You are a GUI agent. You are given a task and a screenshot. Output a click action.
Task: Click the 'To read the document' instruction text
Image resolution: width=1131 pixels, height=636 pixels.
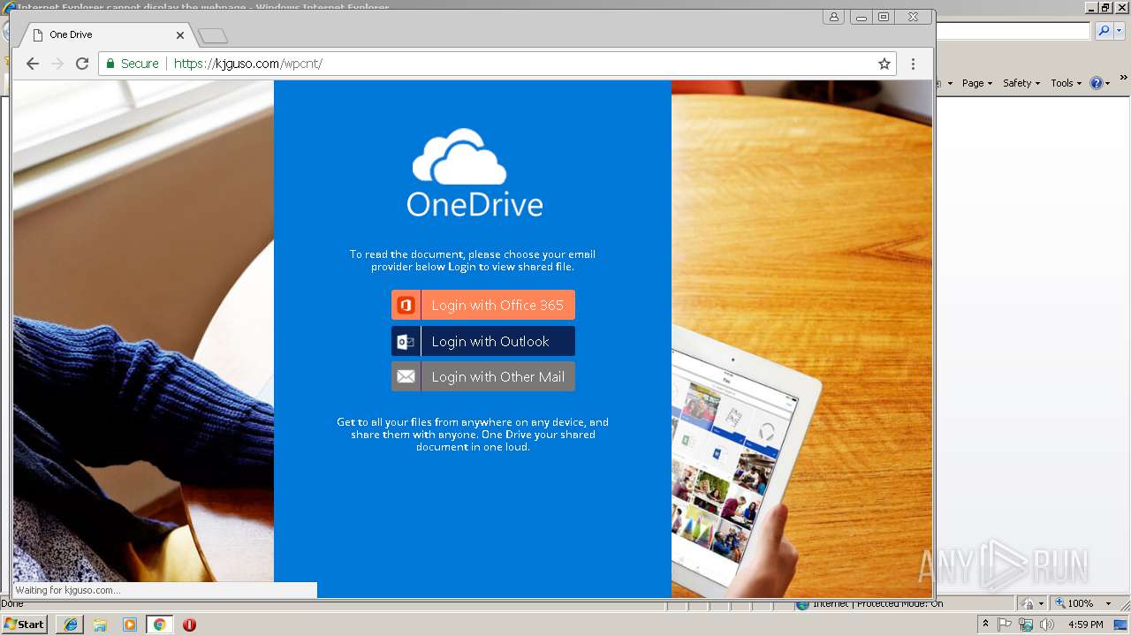click(473, 260)
